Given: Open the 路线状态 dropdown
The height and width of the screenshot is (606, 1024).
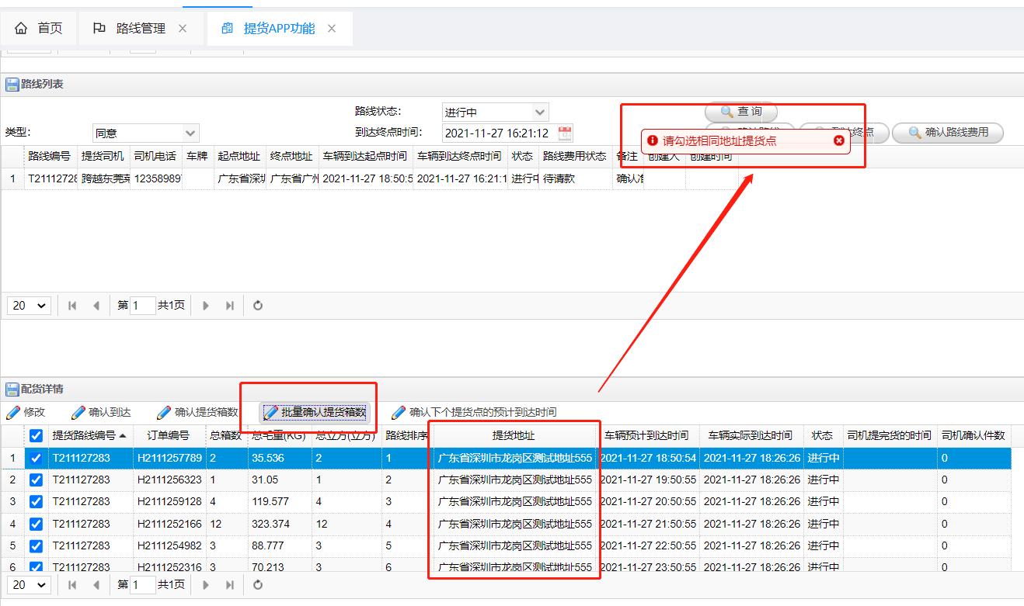Looking at the screenshot, I should 540,113.
